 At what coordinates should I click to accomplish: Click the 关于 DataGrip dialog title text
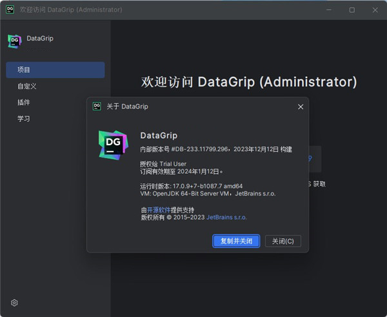tap(127, 107)
